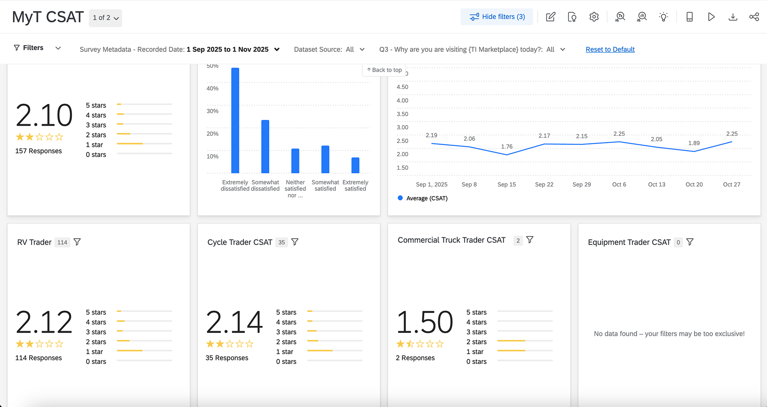Click the MyT CSAT dashboard title
This screenshot has height=407, width=767.
pyautogui.click(x=48, y=17)
